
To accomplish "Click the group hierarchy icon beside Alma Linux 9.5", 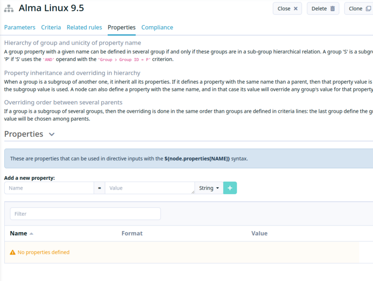I will point(9,8).
